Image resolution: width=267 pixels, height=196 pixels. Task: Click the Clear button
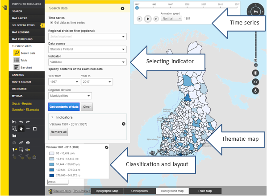tap(87, 106)
